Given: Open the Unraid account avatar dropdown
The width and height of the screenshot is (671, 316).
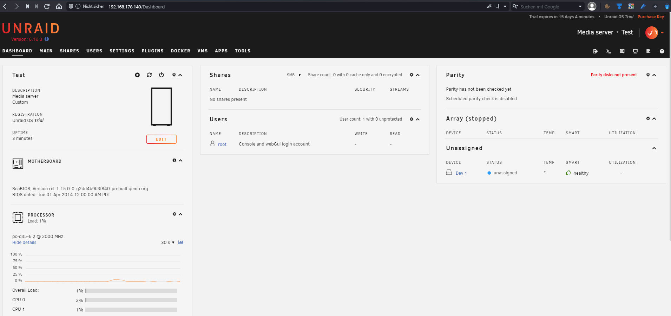Looking at the screenshot, I should click(x=654, y=33).
